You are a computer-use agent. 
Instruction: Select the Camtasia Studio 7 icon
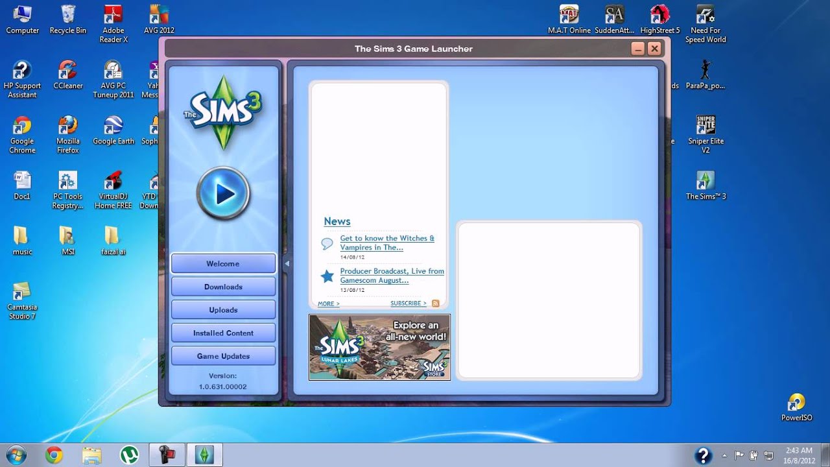pos(22,301)
